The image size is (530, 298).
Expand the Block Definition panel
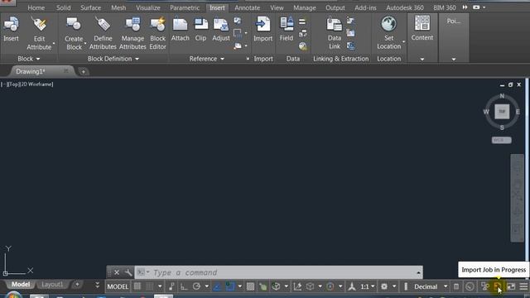(137, 59)
